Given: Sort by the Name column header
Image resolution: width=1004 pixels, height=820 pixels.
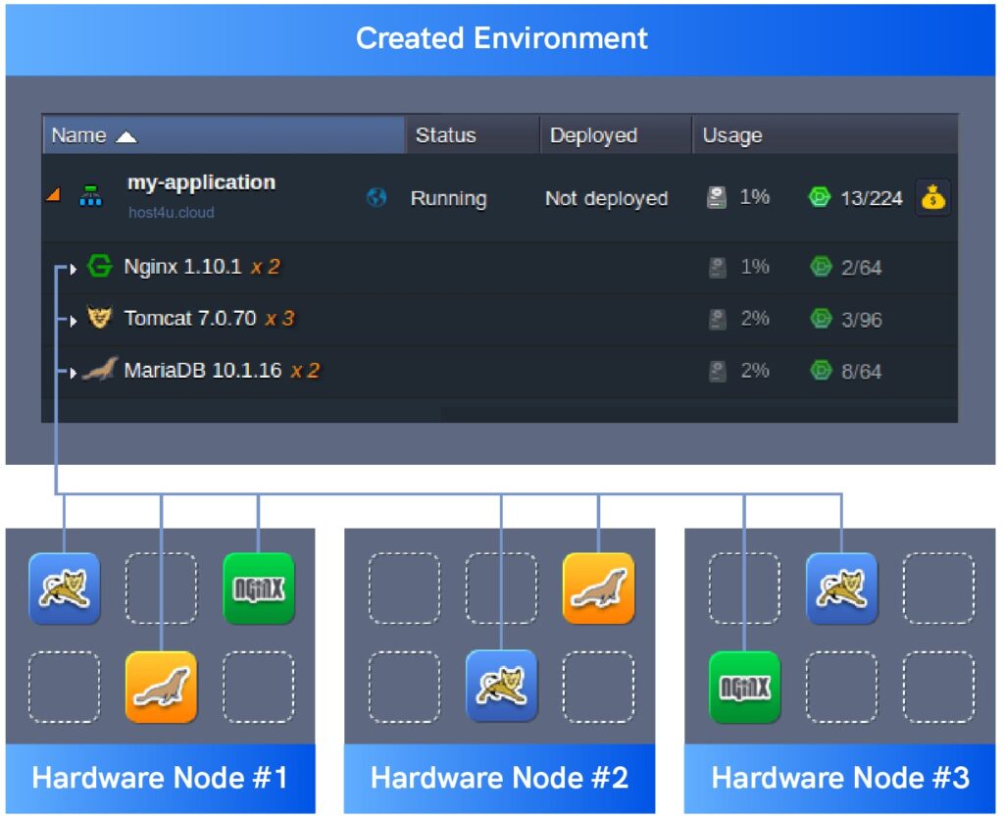Looking at the screenshot, I should click(224, 135).
